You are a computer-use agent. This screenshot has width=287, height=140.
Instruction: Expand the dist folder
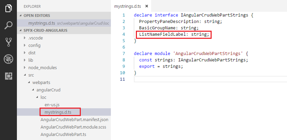32,53
